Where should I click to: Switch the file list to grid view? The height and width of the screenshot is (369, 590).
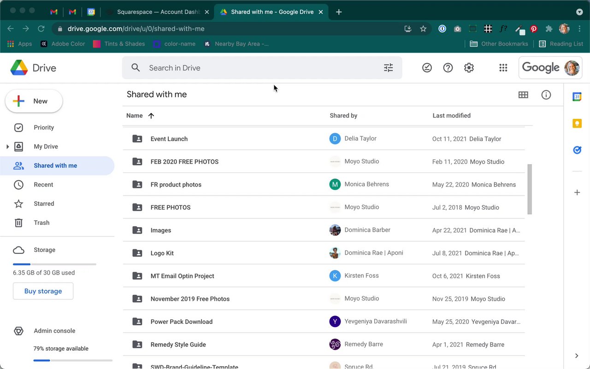click(x=523, y=95)
